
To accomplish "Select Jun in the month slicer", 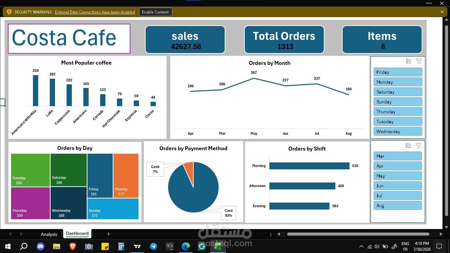I will 398,186.
